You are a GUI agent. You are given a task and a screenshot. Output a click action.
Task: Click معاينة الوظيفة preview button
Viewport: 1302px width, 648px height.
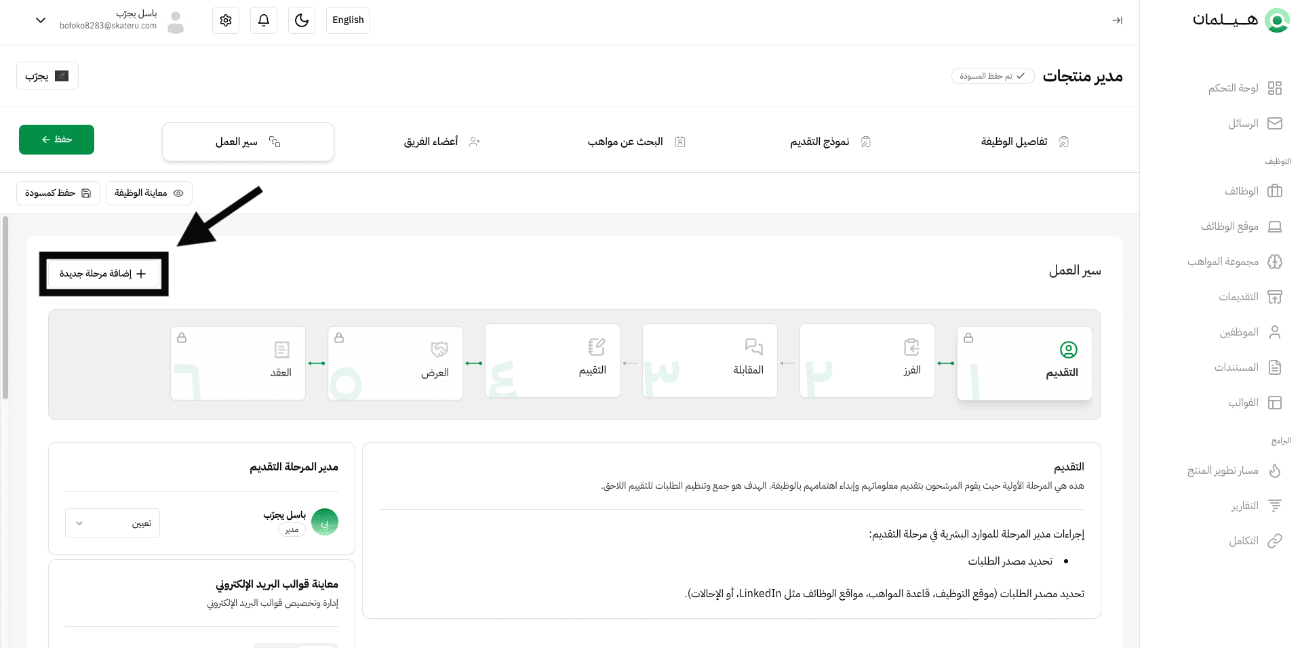pyautogui.click(x=149, y=193)
